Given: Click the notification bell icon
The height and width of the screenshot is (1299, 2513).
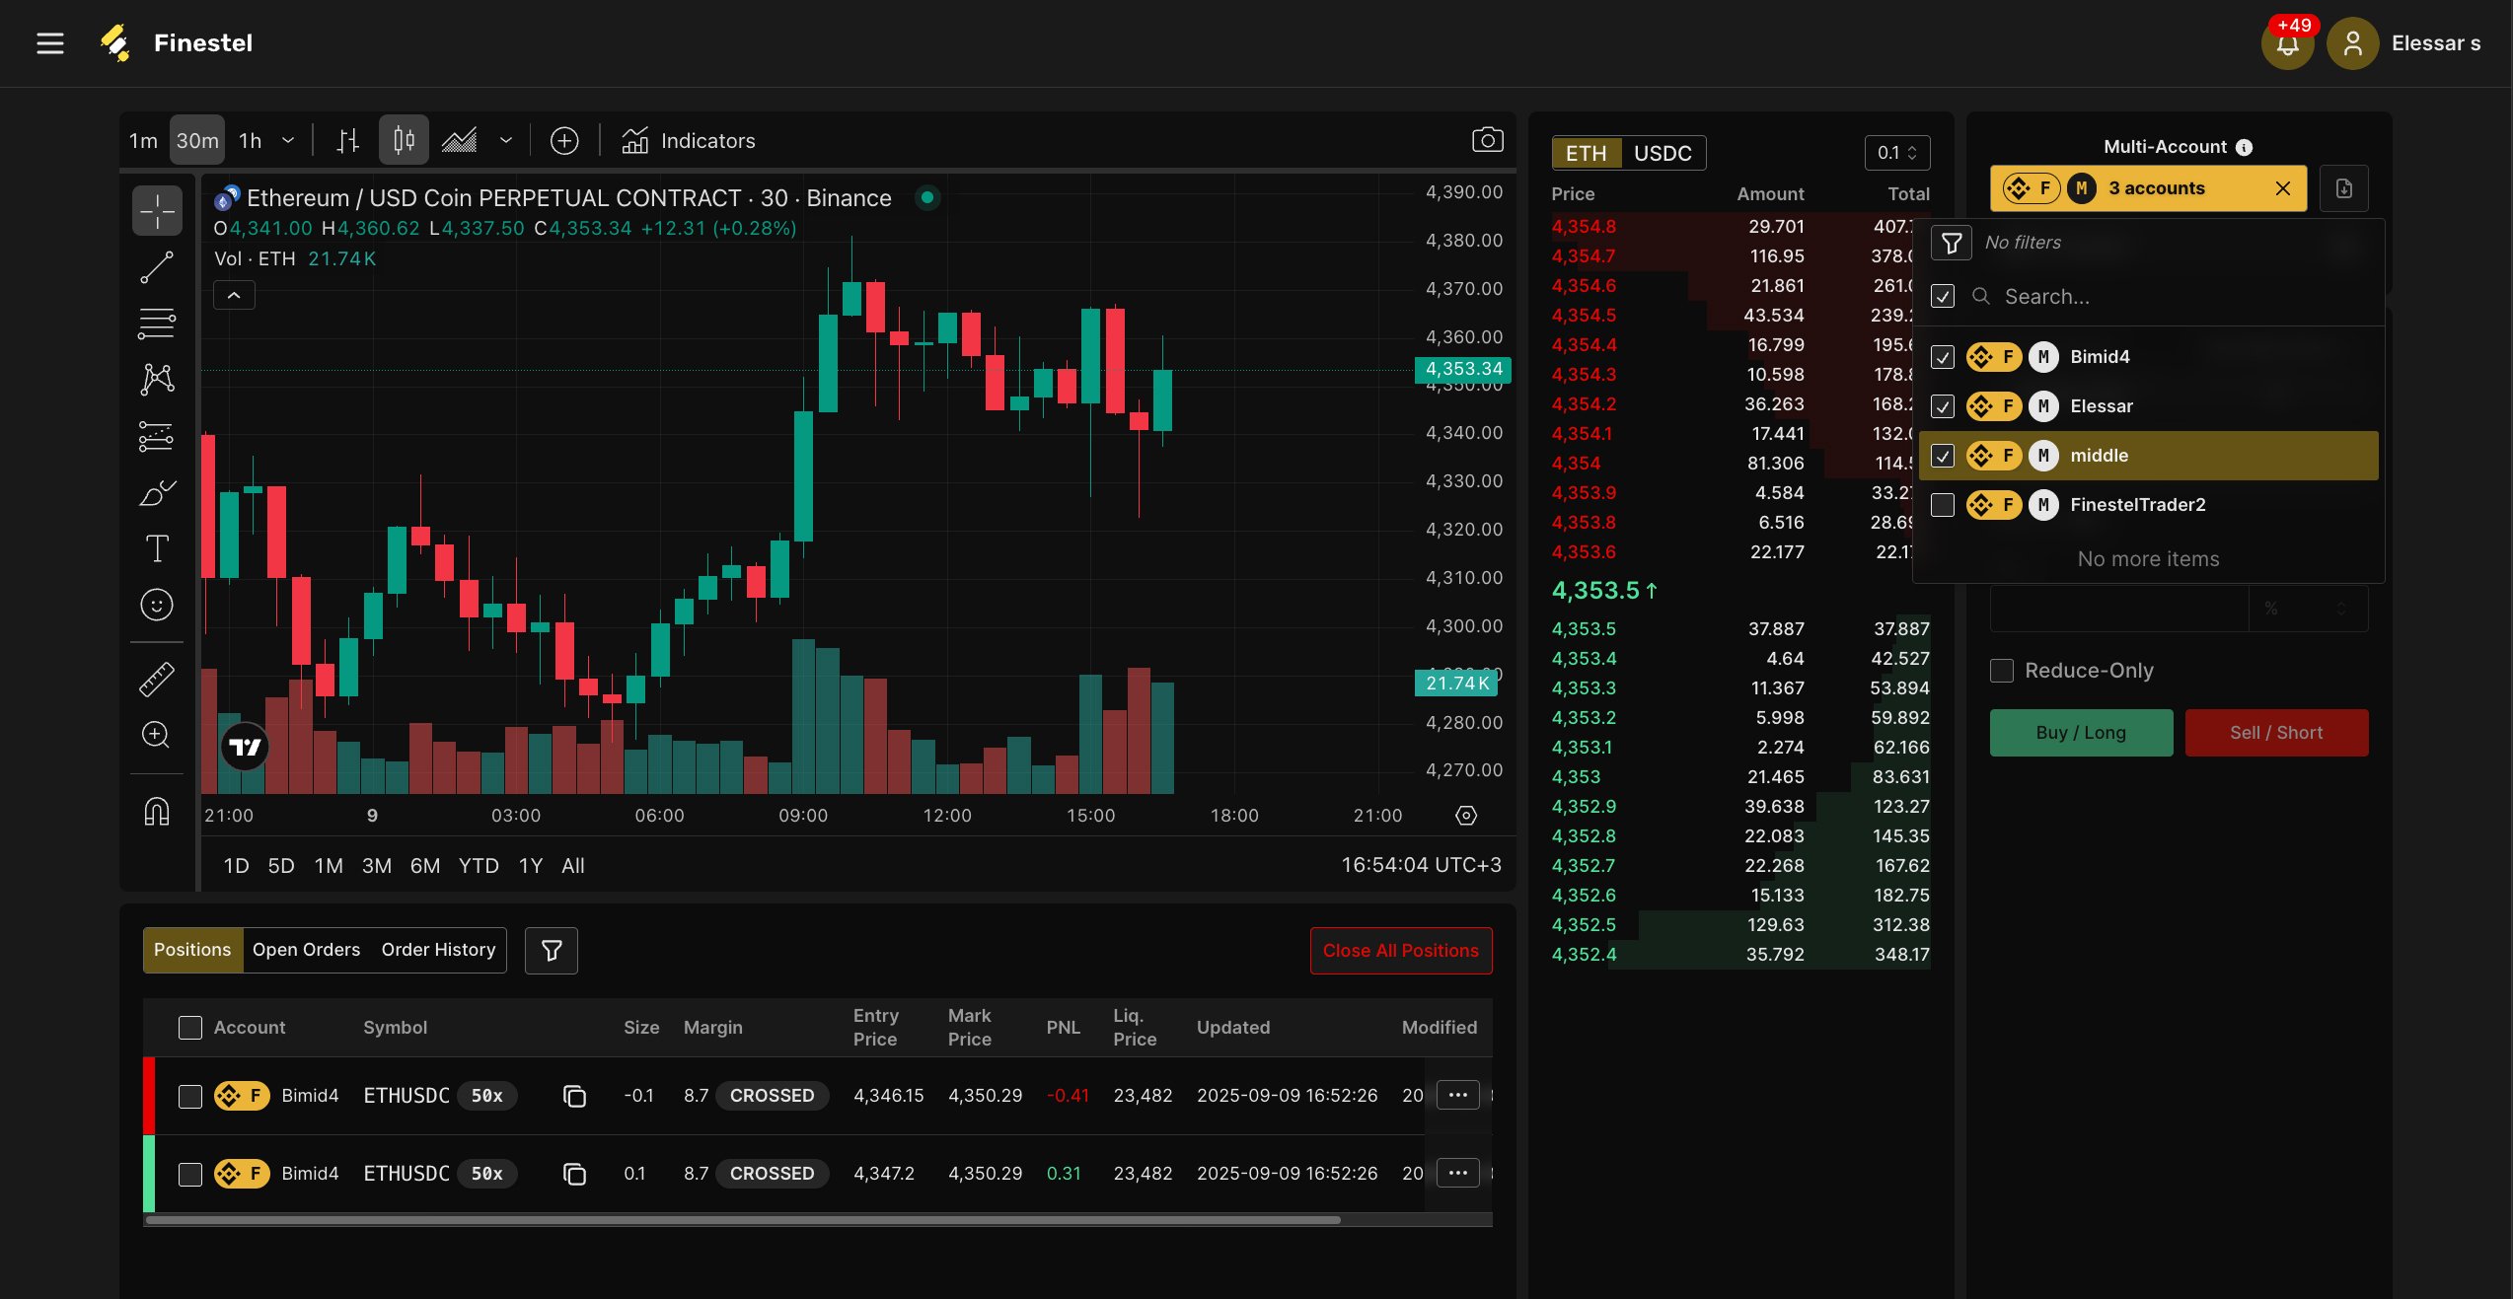Looking at the screenshot, I should [x=2287, y=44].
